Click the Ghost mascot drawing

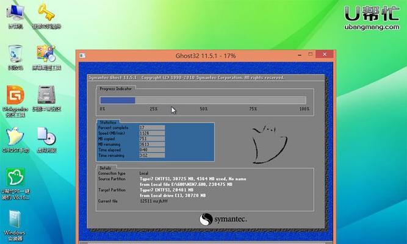[x=270, y=145]
